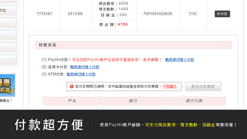Follow the ATM付款 online payment link
Screen dimensions: 247x139
[x=81, y=74]
